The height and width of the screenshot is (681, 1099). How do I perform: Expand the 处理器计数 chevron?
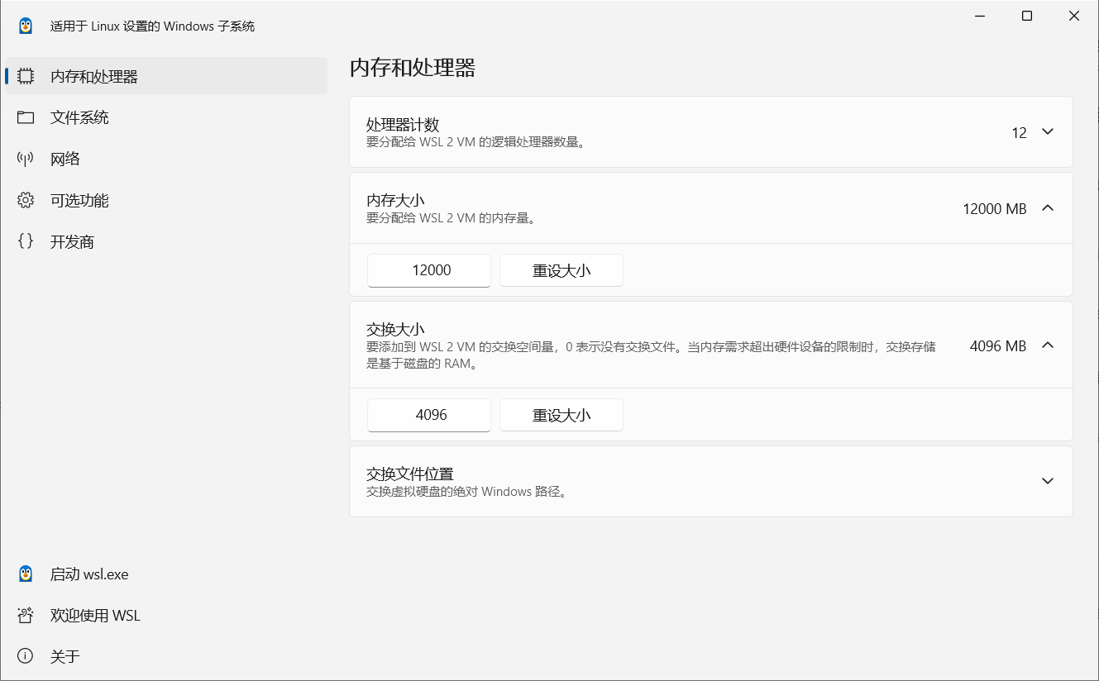[1048, 132]
